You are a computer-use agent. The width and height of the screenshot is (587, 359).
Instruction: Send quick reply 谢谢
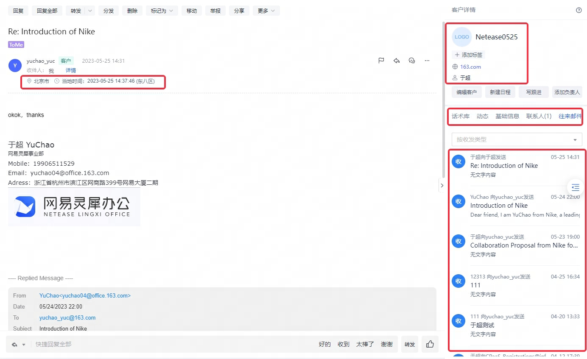click(x=387, y=344)
